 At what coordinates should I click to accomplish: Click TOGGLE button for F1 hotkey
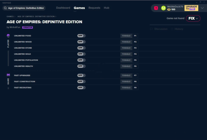(x=126, y=36)
